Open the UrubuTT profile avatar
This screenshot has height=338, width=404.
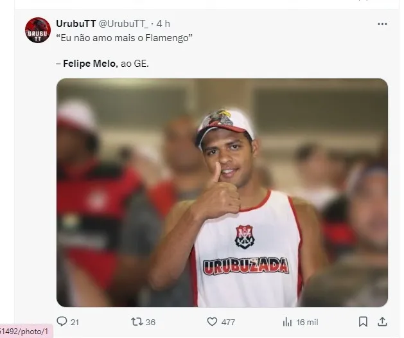pyautogui.click(x=38, y=30)
